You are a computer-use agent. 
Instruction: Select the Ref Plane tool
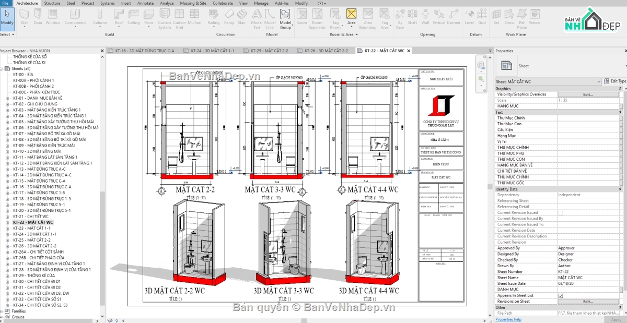coord(522,19)
